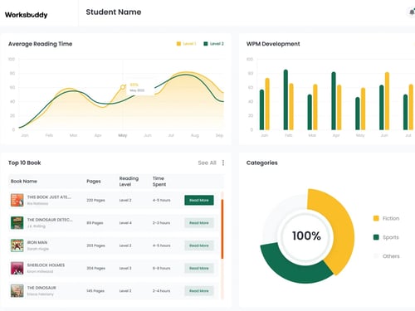Click the orange book list scrollbar
The image size is (415, 311).
pos(222,229)
